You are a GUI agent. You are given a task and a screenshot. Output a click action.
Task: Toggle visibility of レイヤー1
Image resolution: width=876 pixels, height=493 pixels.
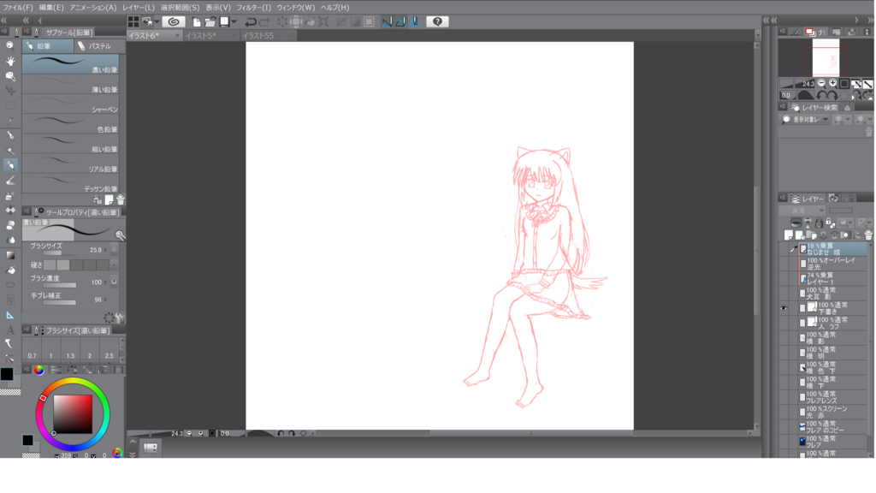pyautogui.click(x=784, y=280)
